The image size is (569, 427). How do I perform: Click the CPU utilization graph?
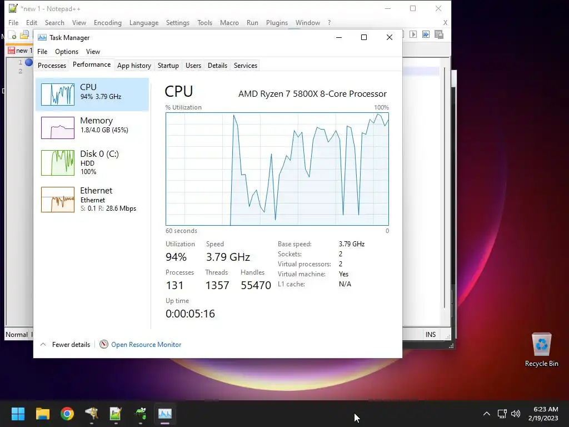tap(277, 169)
